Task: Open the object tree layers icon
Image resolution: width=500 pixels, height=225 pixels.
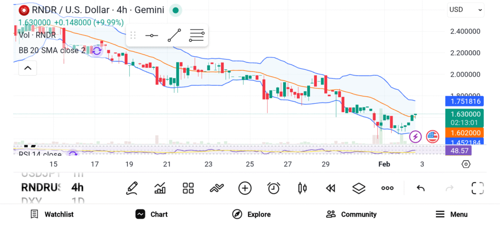Action: (359, 188)
